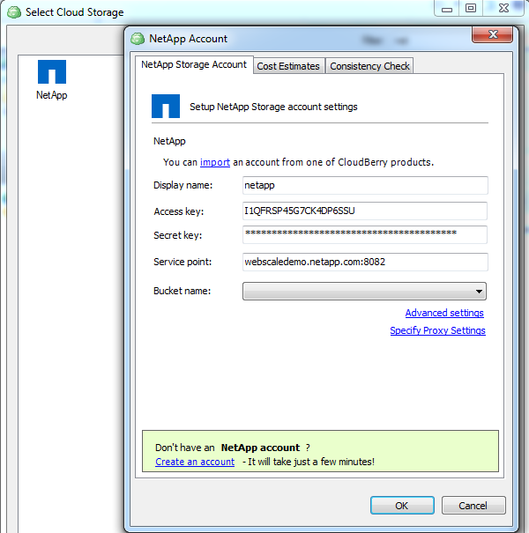Open the Advanced settings link

[x=444, y=313]
